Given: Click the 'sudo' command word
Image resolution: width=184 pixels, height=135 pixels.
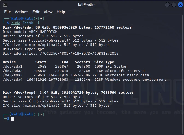Looking at the screenshot, I should pos(16,23).
